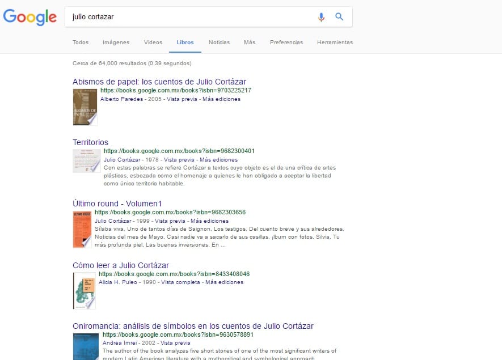Open the Cómo leer a Julio Cortázar cover
The width and height of the screenshot is (502, 360).
coord(84,291)
